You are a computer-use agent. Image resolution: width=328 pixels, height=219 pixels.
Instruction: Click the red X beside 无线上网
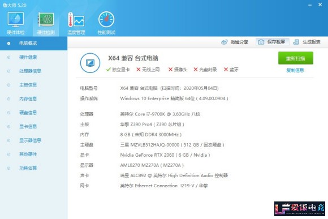pos(139,69)
